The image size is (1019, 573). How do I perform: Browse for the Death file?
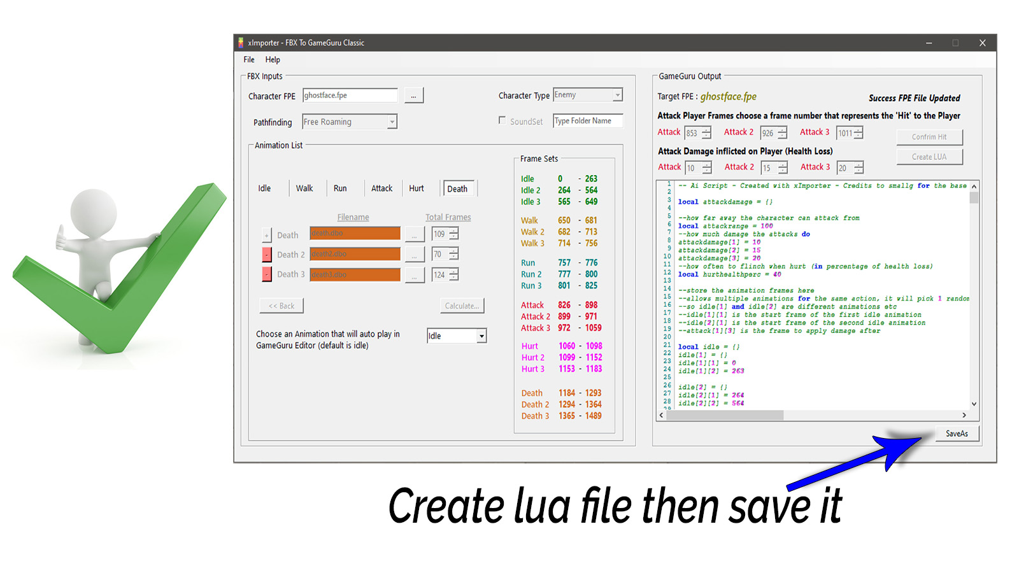(415, 235)
